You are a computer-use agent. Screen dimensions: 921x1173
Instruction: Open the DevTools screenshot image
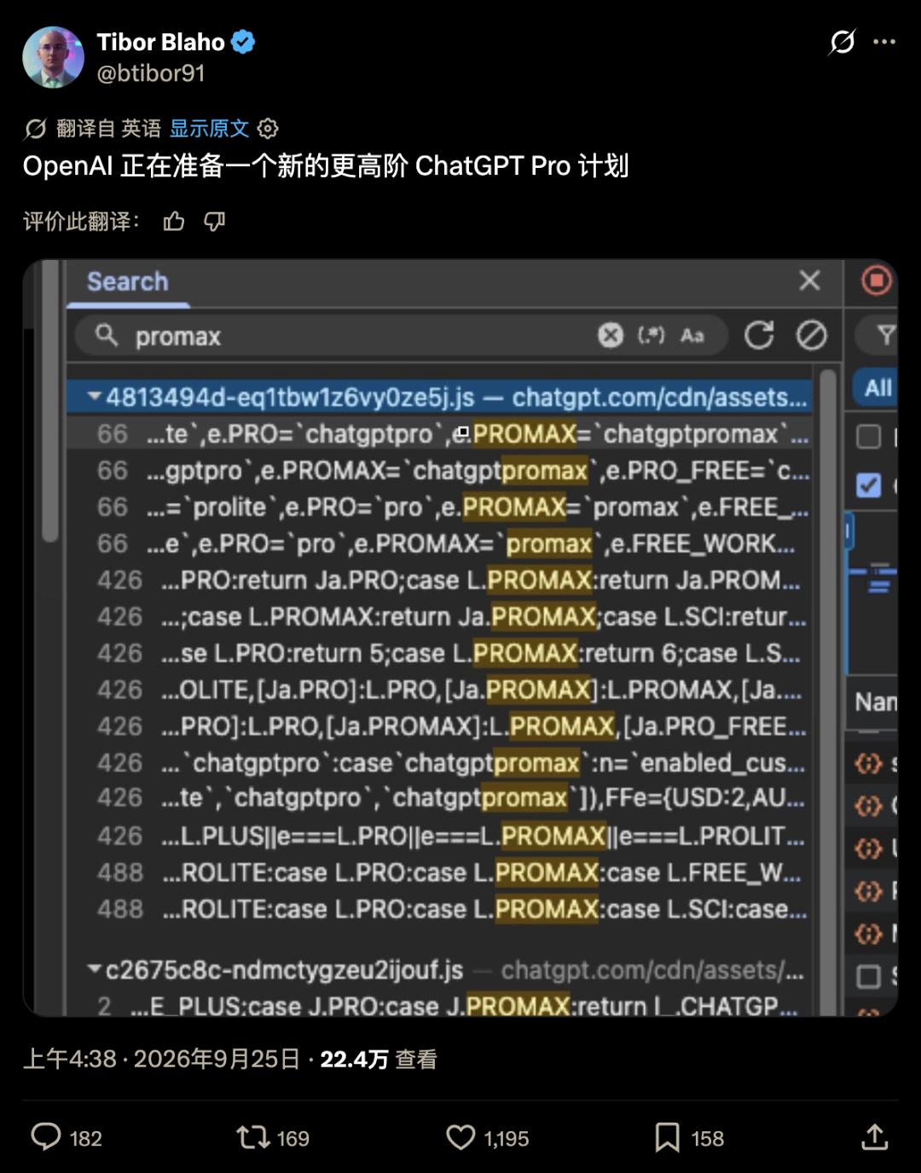click(460, 638)
